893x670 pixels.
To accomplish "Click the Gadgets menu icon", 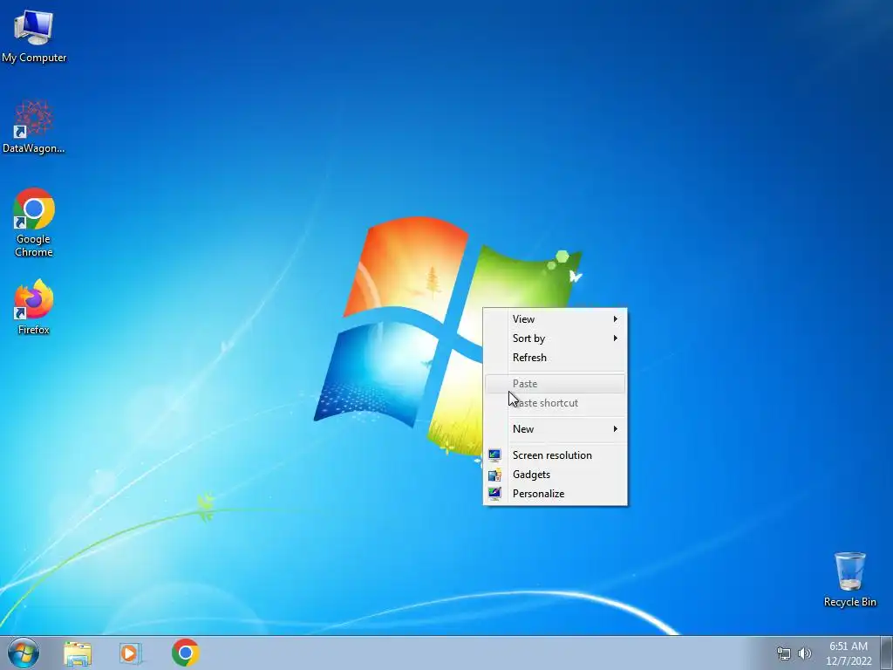I will (x=494, y=475).
